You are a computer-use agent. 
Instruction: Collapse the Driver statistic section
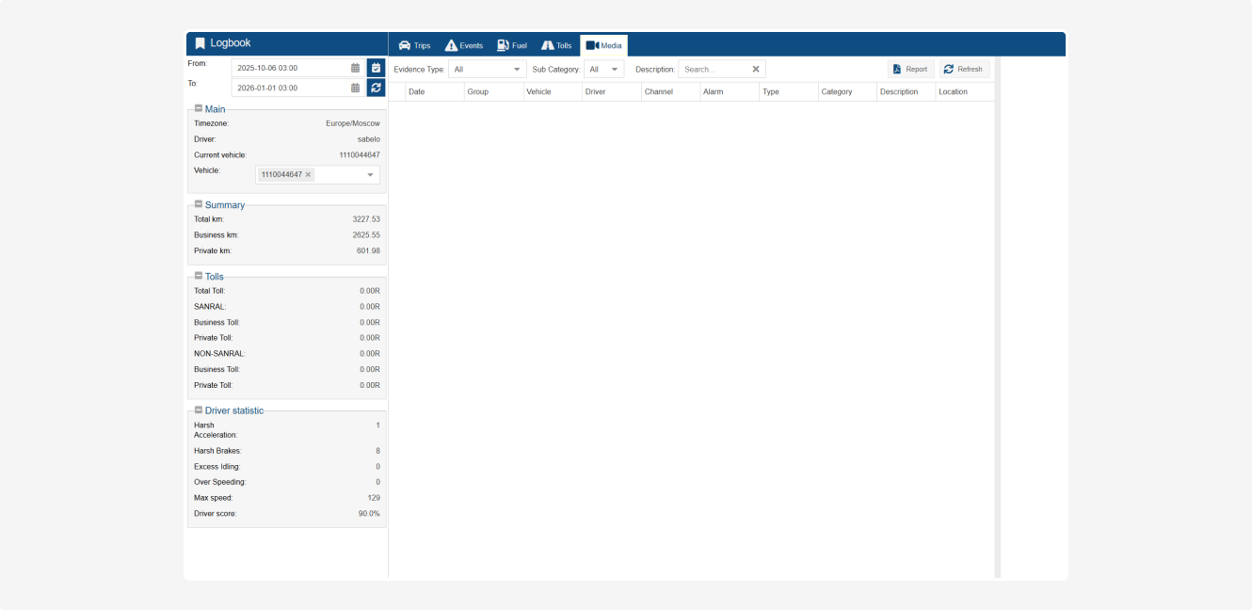click(199, 410)
